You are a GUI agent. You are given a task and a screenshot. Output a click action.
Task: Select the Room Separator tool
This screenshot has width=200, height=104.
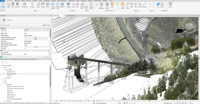click(101, 6)
